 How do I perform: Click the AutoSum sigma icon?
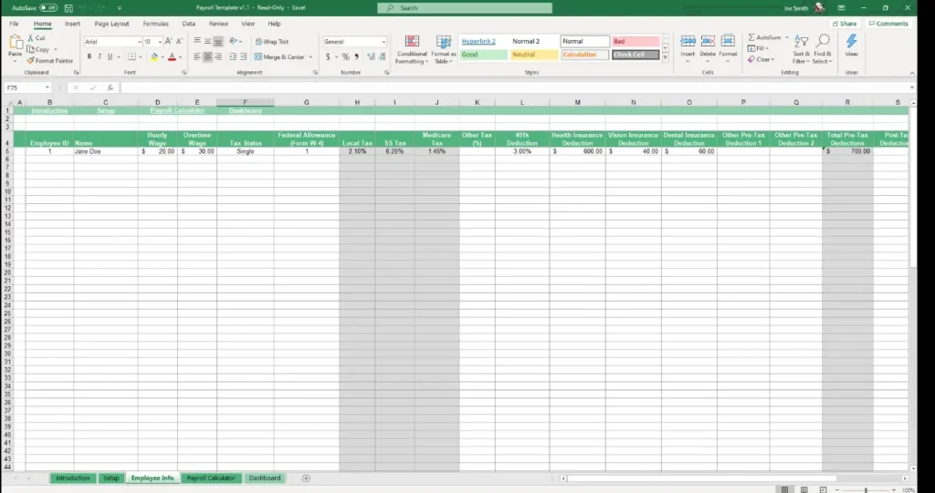pos(751,37)
